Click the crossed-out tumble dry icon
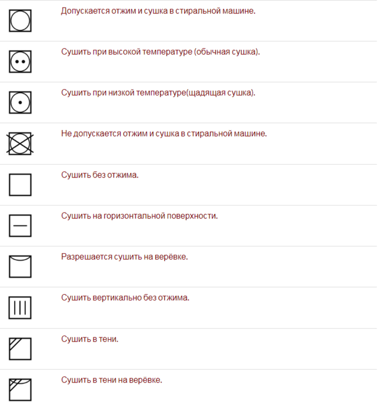Image resolution: width=380 pixels, height=410 pixels. (x=20, y=143)
